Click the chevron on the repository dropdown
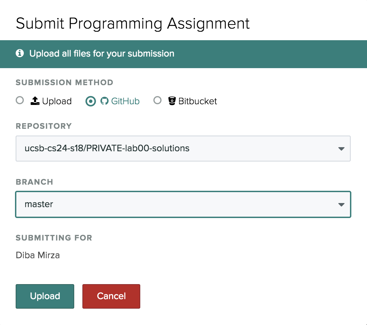The image size is (367, 325). (x=341, y=149)
